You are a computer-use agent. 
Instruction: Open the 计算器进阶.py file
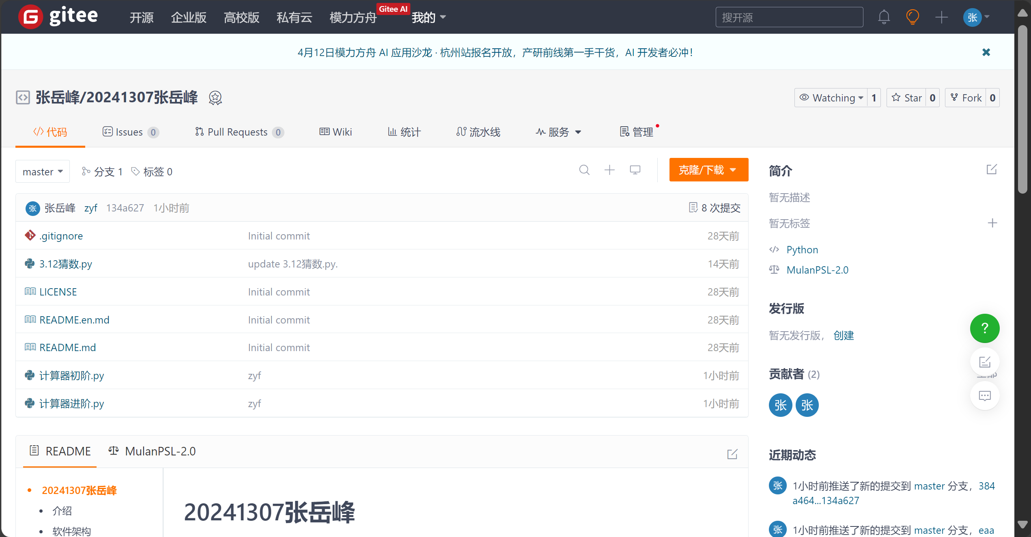[71, 403]
